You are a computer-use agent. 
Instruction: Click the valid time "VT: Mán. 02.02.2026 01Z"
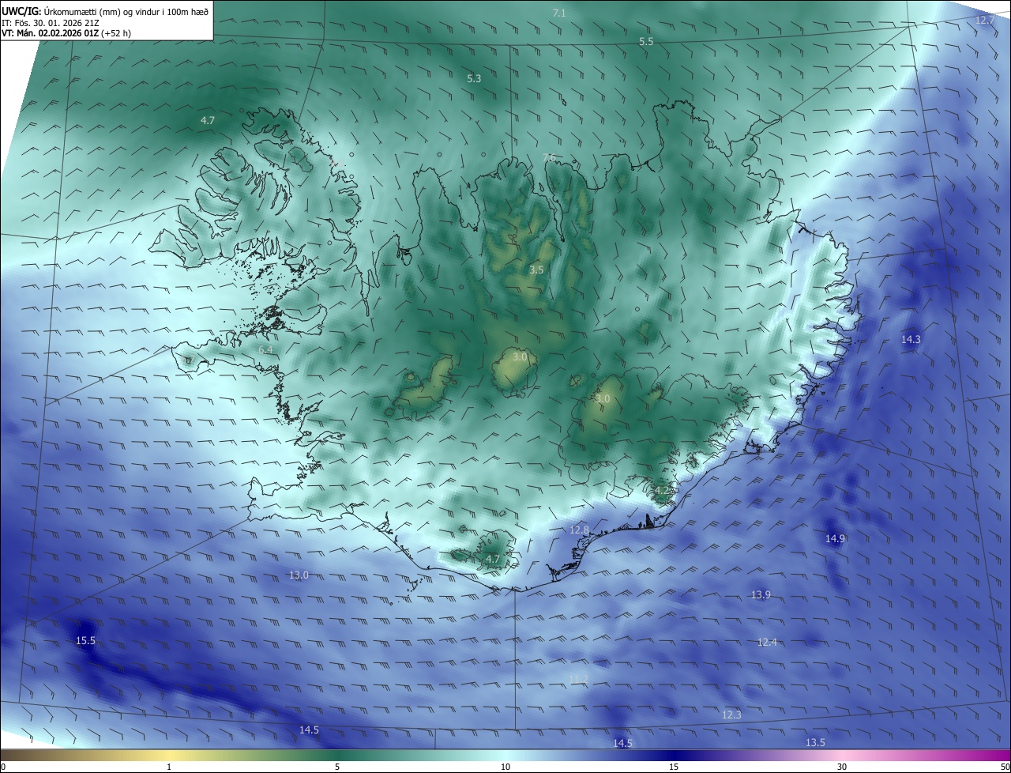click(x=50, y=33)
